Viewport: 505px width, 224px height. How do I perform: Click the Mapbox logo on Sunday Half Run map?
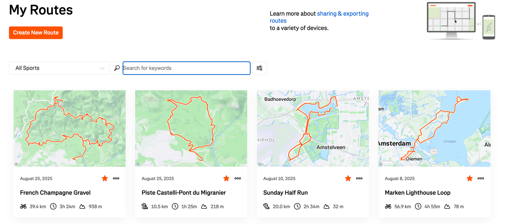click(x=260, y=164)
